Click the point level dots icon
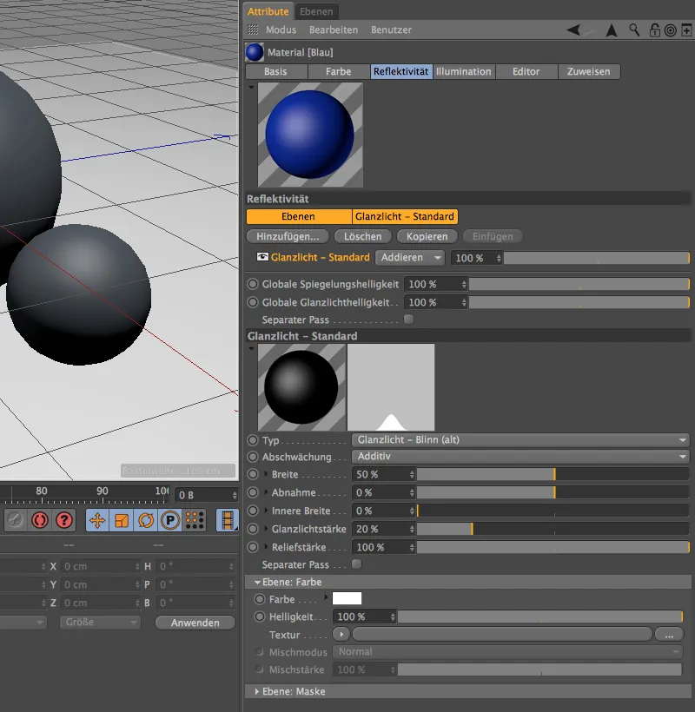This screenshot has width=695, height=712. coord(195,520)
